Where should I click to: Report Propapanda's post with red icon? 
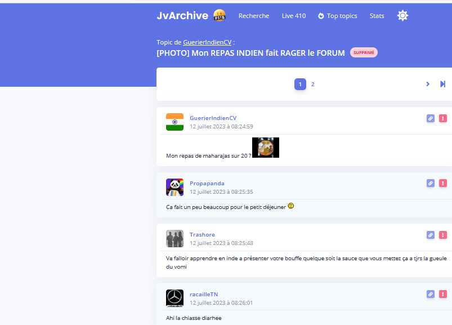(443, 183)
